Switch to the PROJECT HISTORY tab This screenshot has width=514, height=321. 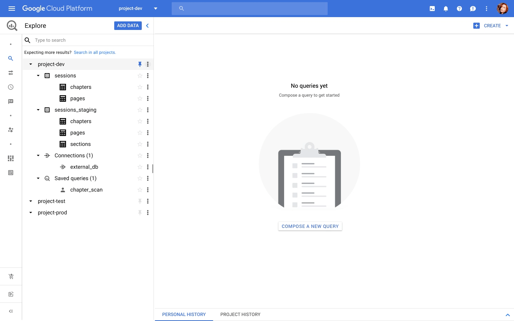click(240, 314)
